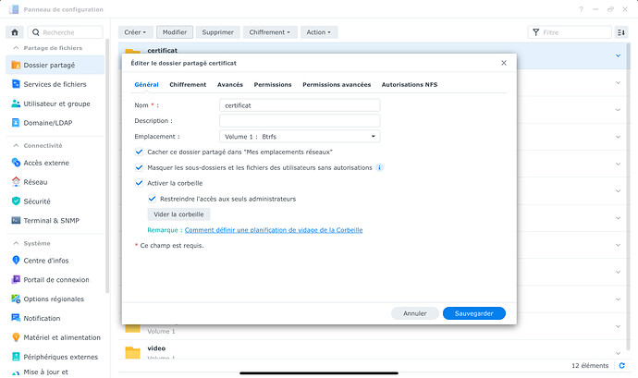This screenshot has height=378, width=638.
Task: Open the Corbeille emptying schedule link
Action: tap(273, 229)
